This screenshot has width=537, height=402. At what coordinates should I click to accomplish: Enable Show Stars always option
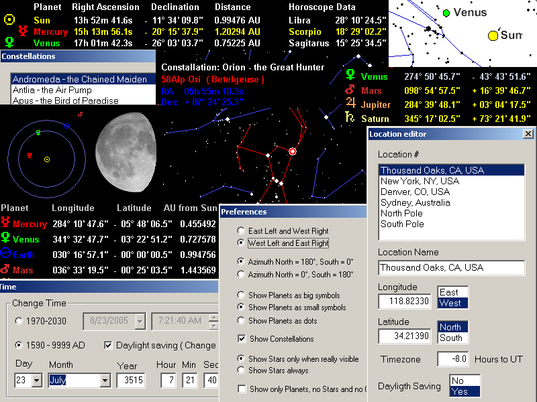click(x=241, y=371)
